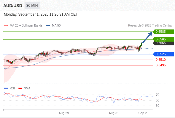Click the Aug 31 date marker

114,113
